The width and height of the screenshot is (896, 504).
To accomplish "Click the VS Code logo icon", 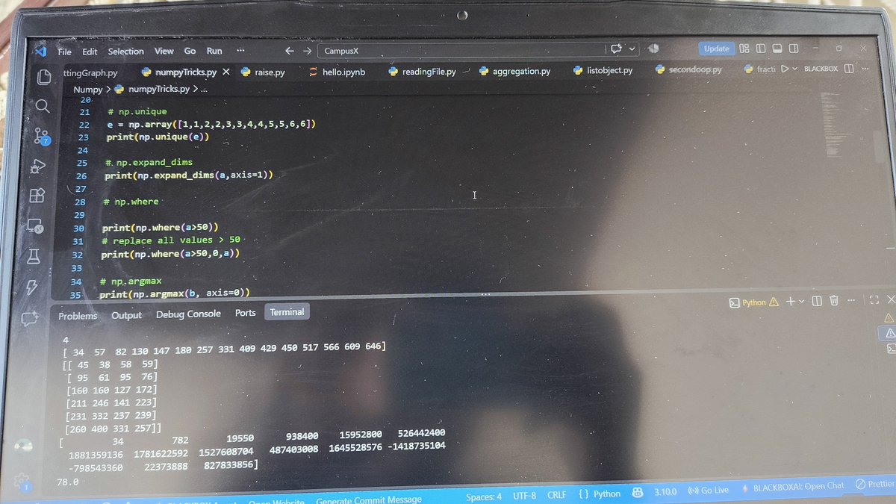I will click(40, 51).
